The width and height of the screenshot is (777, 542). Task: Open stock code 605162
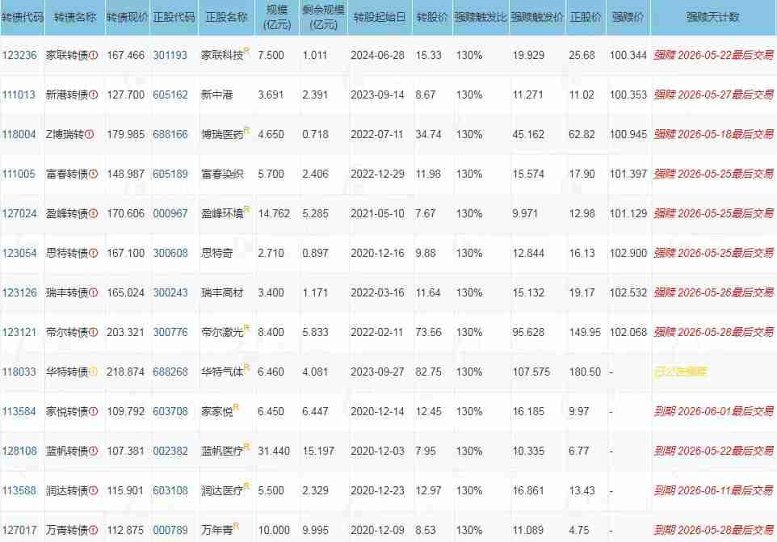pos(170,95)
